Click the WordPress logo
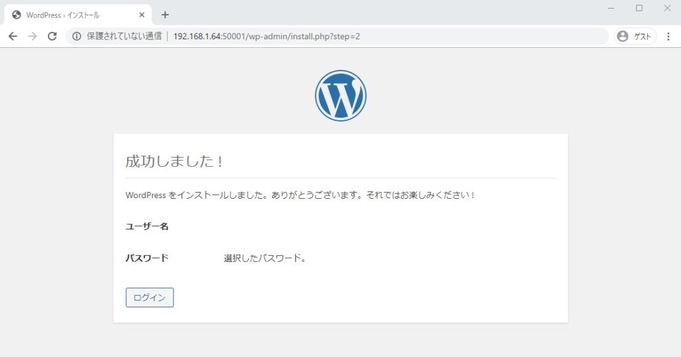This screenshot has width=681, height=357. pos(340,96)
